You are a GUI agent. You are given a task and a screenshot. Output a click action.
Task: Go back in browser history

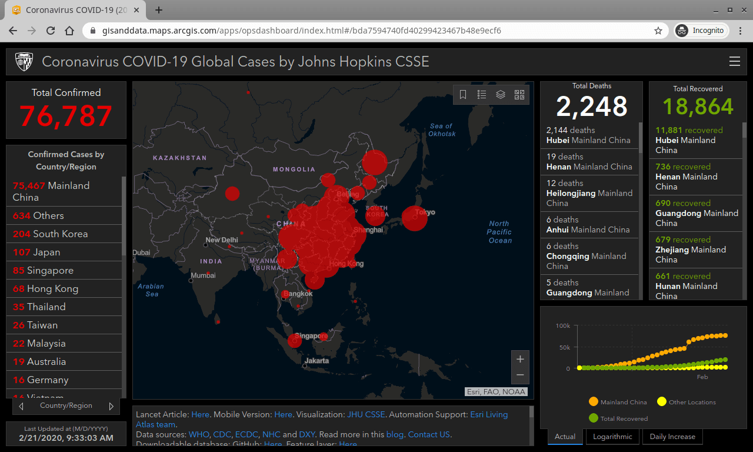click(x=13, y=31)
